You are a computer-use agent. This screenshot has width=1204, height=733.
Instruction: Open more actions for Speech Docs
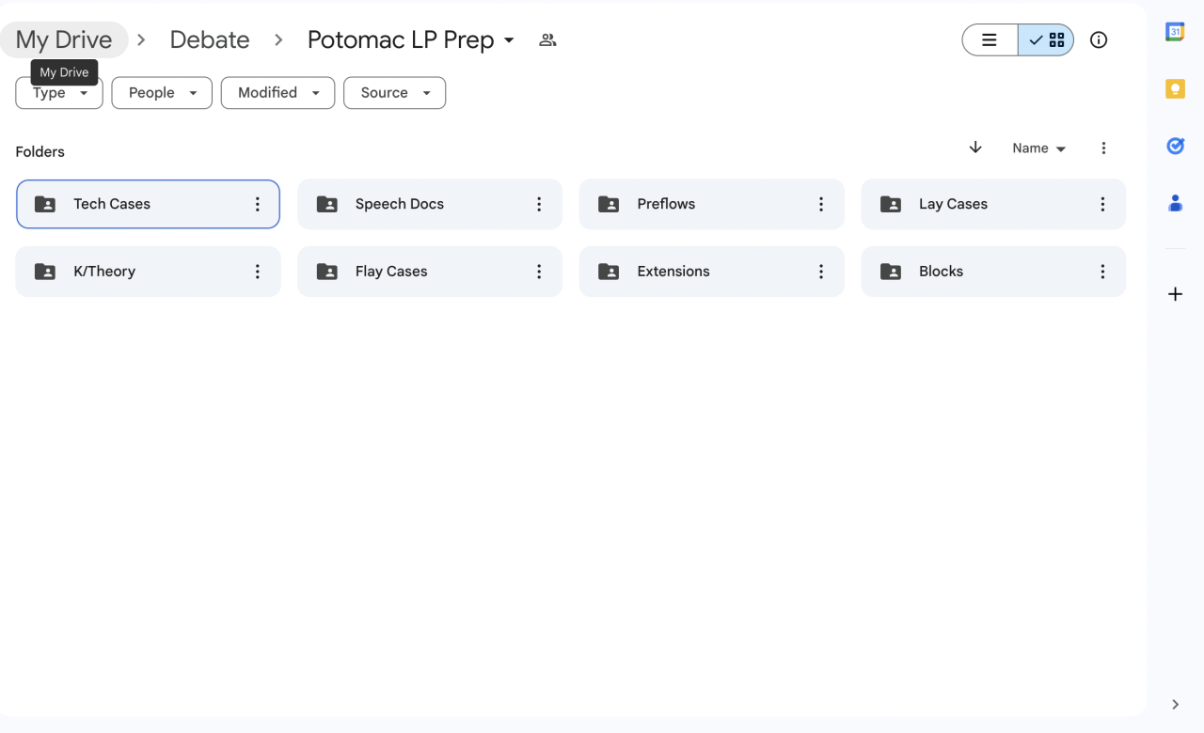pos(539,204)
